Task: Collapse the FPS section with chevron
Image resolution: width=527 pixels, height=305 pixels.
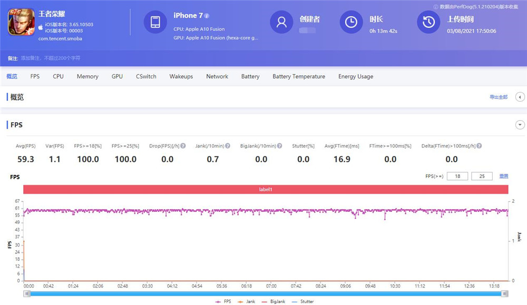Action: point(520,125)
